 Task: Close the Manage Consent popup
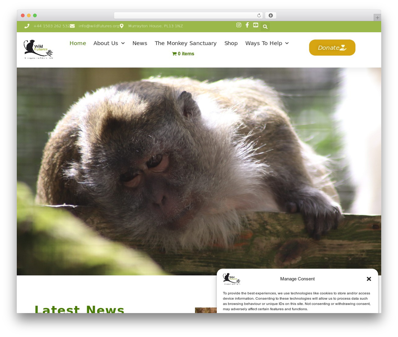click(369, 279)
